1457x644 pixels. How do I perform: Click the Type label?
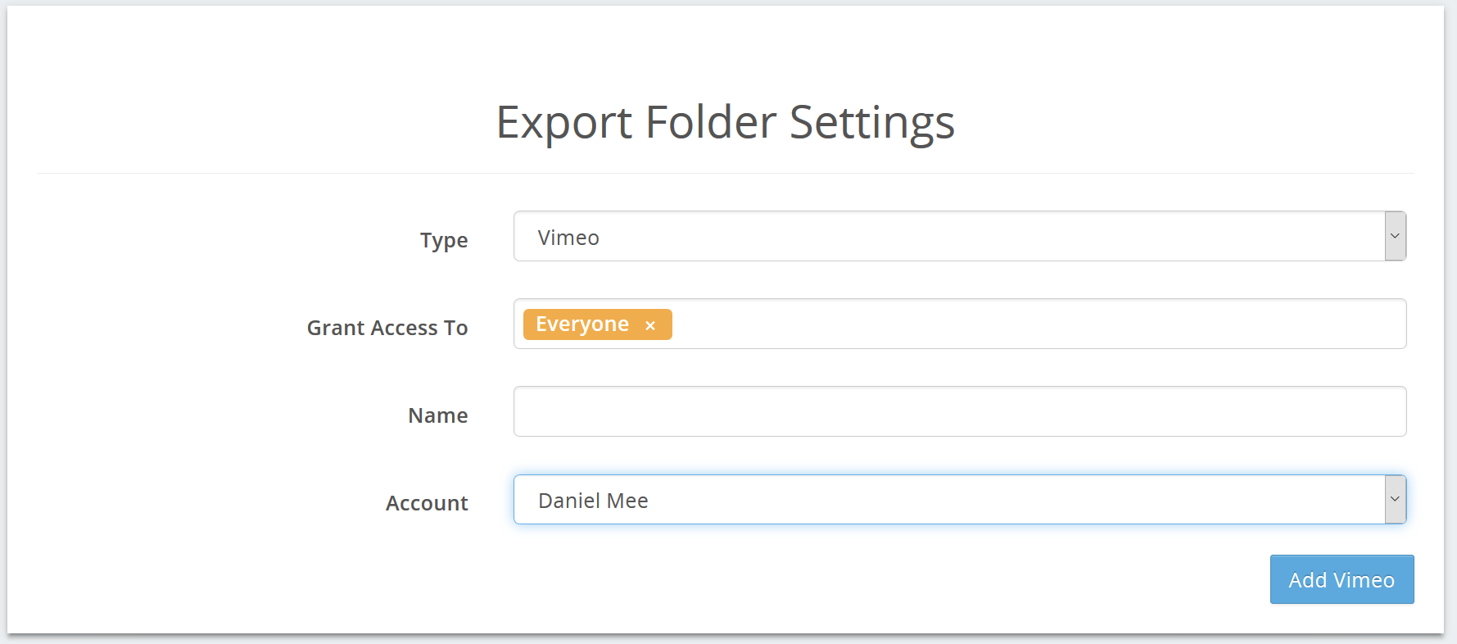tap(444, 240)
